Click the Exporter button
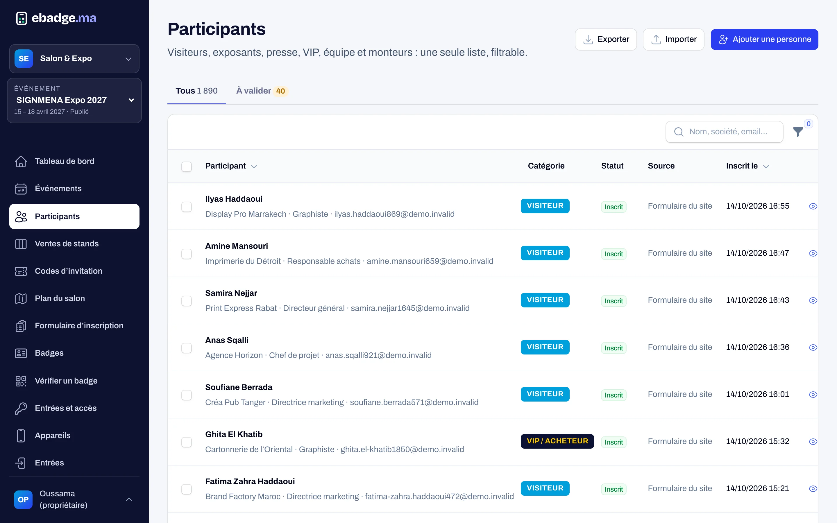This screenshot has height=523, width=837. (x=606, y=40)
